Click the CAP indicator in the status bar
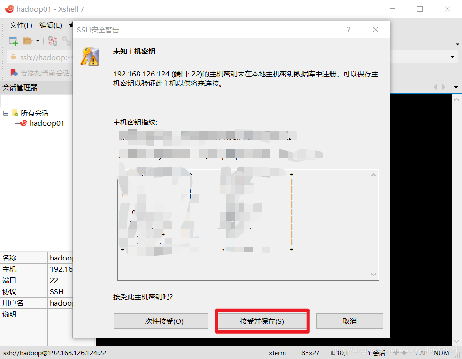The width and height of the screenshot is (462, 359). click(421, 353)
